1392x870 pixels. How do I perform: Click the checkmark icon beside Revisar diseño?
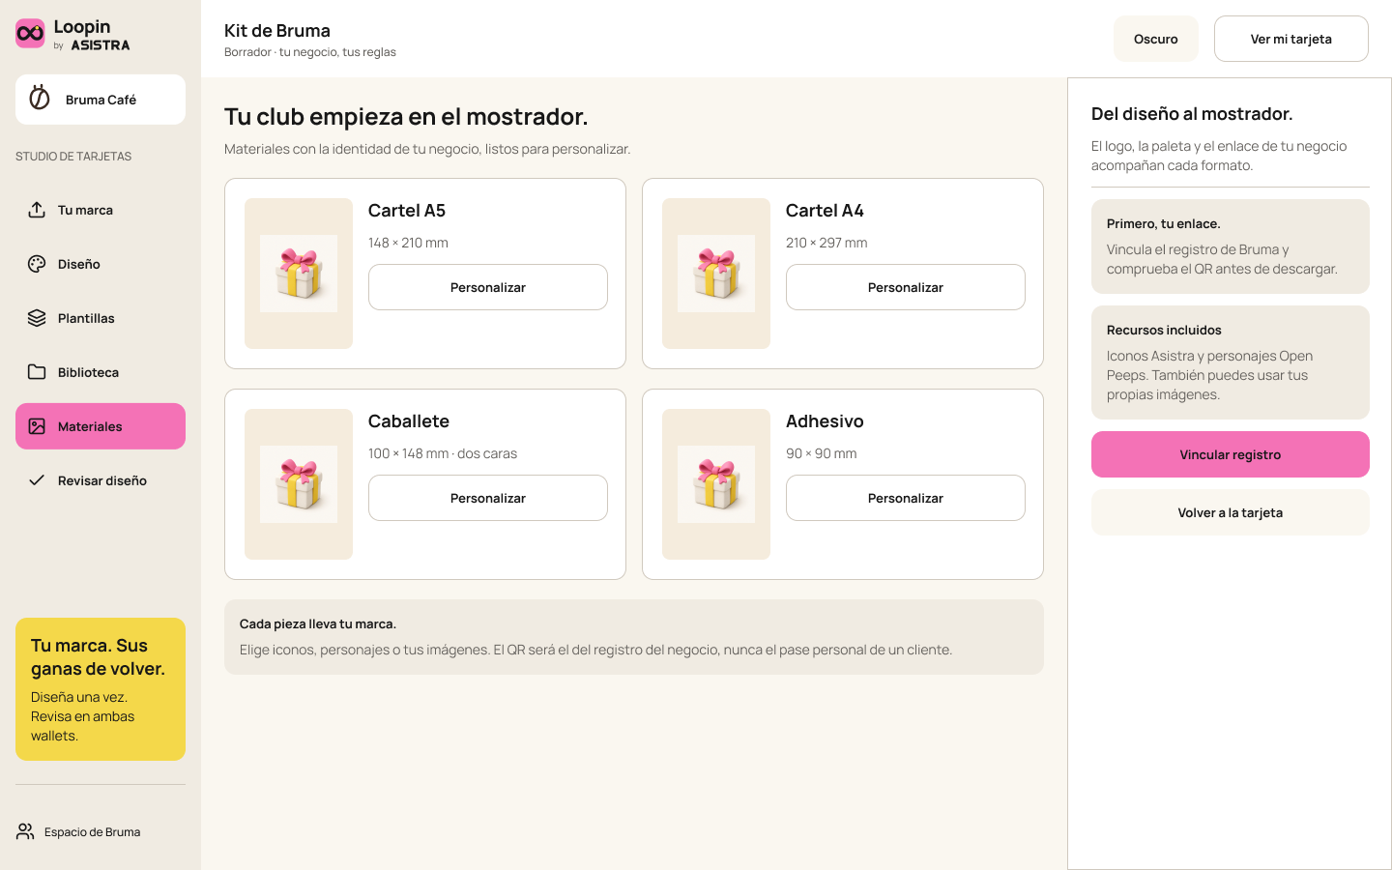point(37,480)
